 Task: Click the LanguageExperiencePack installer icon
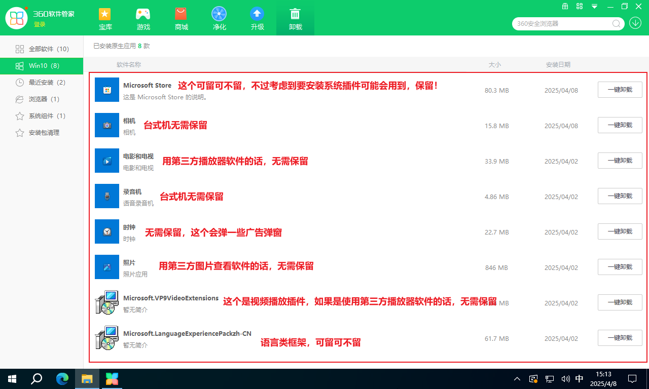point(107,338)
